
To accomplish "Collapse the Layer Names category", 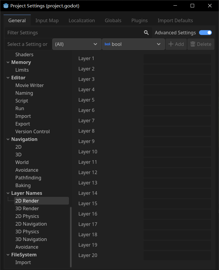I will [8, 193].
